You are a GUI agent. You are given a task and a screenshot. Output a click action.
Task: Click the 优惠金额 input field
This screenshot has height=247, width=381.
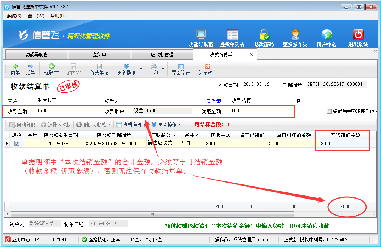click(260, 111)
